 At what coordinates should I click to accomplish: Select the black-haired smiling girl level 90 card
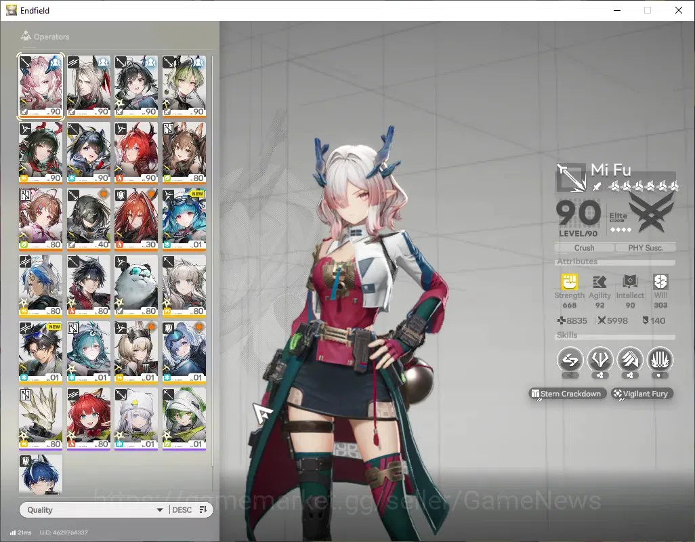136,86
